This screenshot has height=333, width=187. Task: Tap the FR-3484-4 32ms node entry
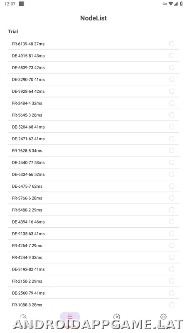[93, 103]
